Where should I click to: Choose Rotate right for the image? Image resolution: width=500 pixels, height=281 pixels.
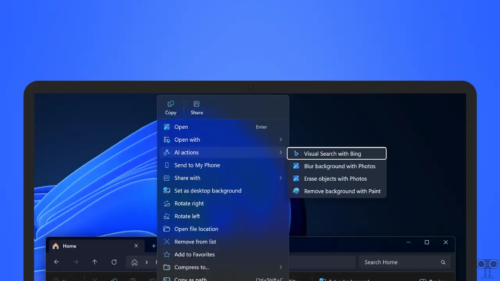click(x=189, y=203)
